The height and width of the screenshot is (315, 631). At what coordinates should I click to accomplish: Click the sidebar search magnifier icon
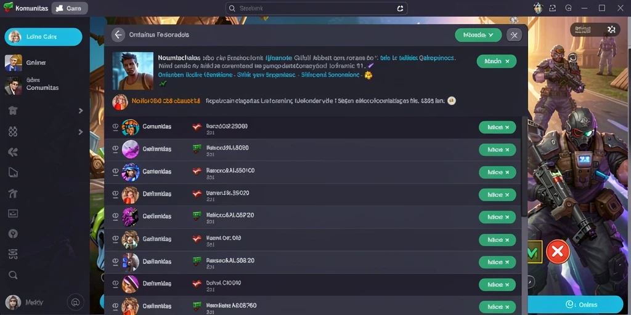(x=13, y=275)
